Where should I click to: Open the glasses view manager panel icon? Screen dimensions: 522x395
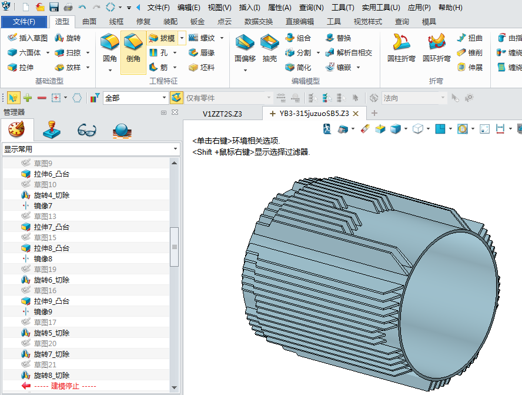click(86, 130)
